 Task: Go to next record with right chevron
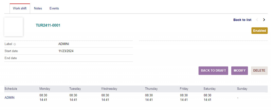(264, 20)
